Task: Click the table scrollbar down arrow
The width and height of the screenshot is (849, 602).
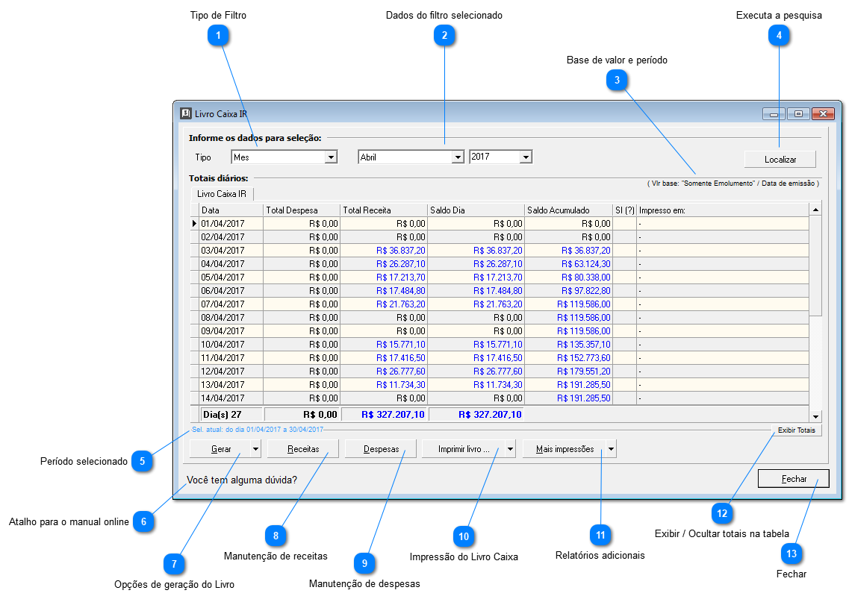Action: click(x=815, y=416)
